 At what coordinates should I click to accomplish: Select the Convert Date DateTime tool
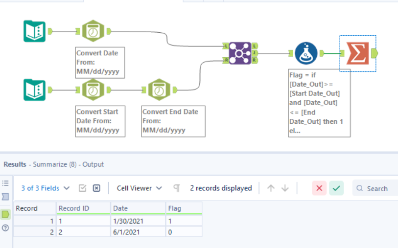pos(93,31)
